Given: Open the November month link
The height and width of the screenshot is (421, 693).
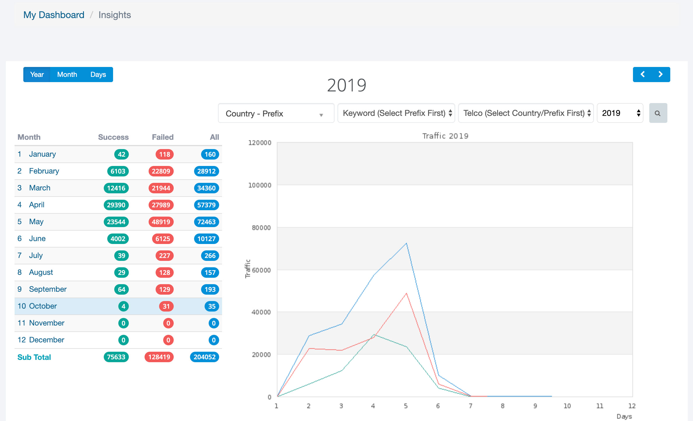Looking at the screenshot, I should click(47, 323).
